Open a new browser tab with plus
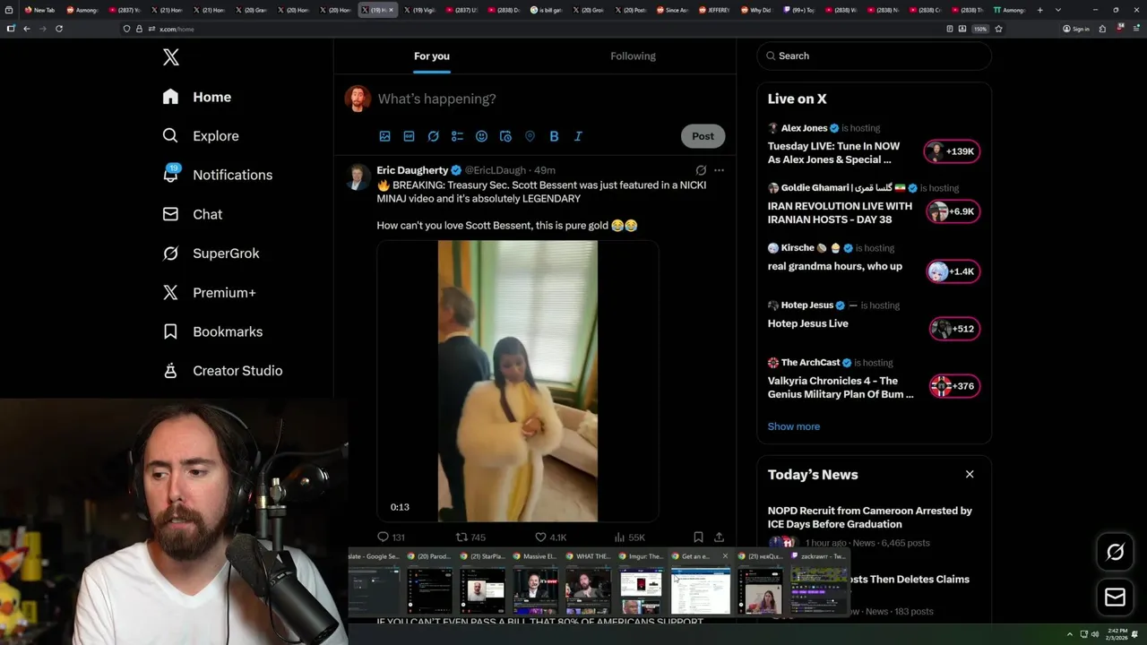 [1039, 10]
